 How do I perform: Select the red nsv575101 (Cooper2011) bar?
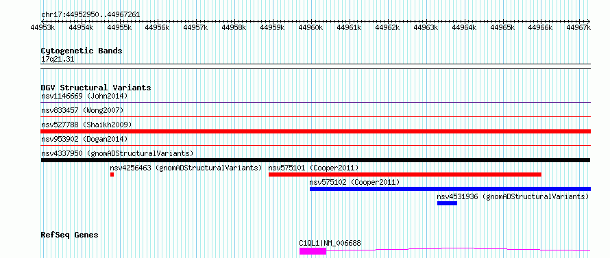(405, 175)
